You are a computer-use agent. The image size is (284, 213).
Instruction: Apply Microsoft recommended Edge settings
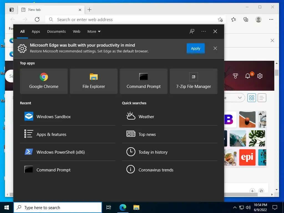[196, 48]
